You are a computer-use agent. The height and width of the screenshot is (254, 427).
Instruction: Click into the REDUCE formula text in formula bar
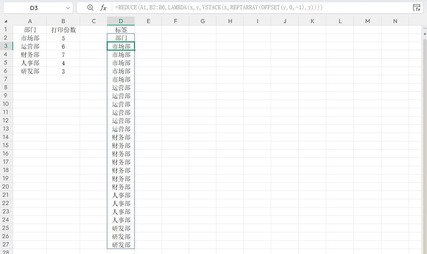point(219,8)
